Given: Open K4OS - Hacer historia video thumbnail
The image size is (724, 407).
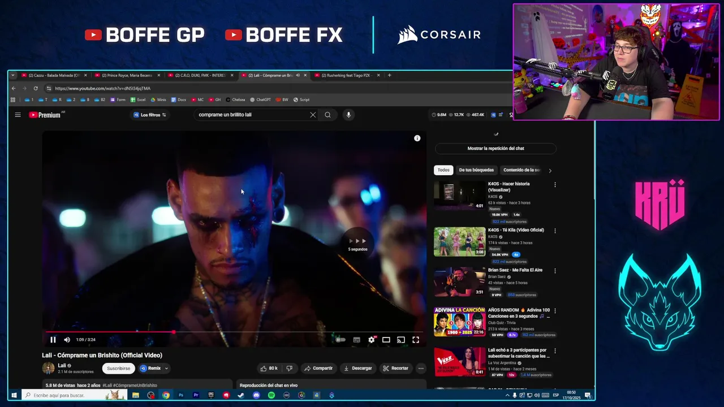Looking at the screenshot, I should [x=459, y=196].
